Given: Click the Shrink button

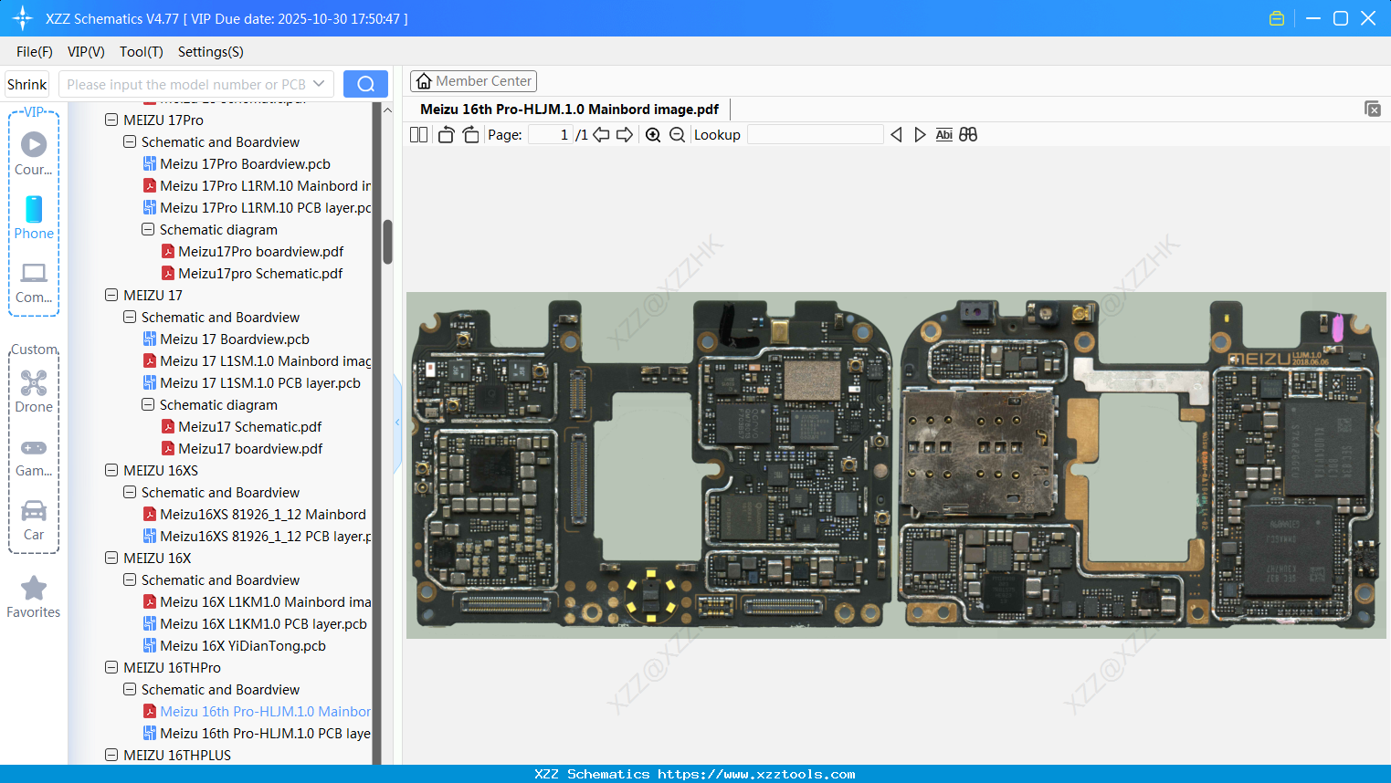Looking at the screenshot, I should click(26, 83).
